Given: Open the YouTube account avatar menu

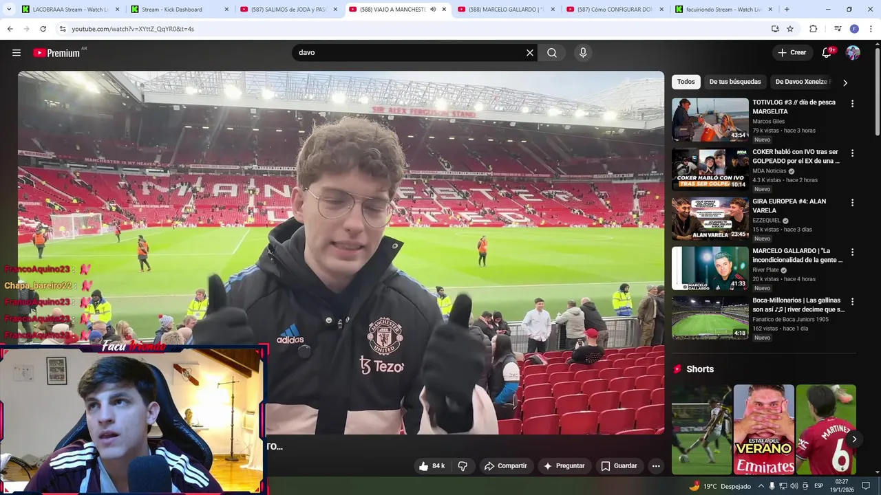Looking at the screenshot, I should (x=853, y=53).
